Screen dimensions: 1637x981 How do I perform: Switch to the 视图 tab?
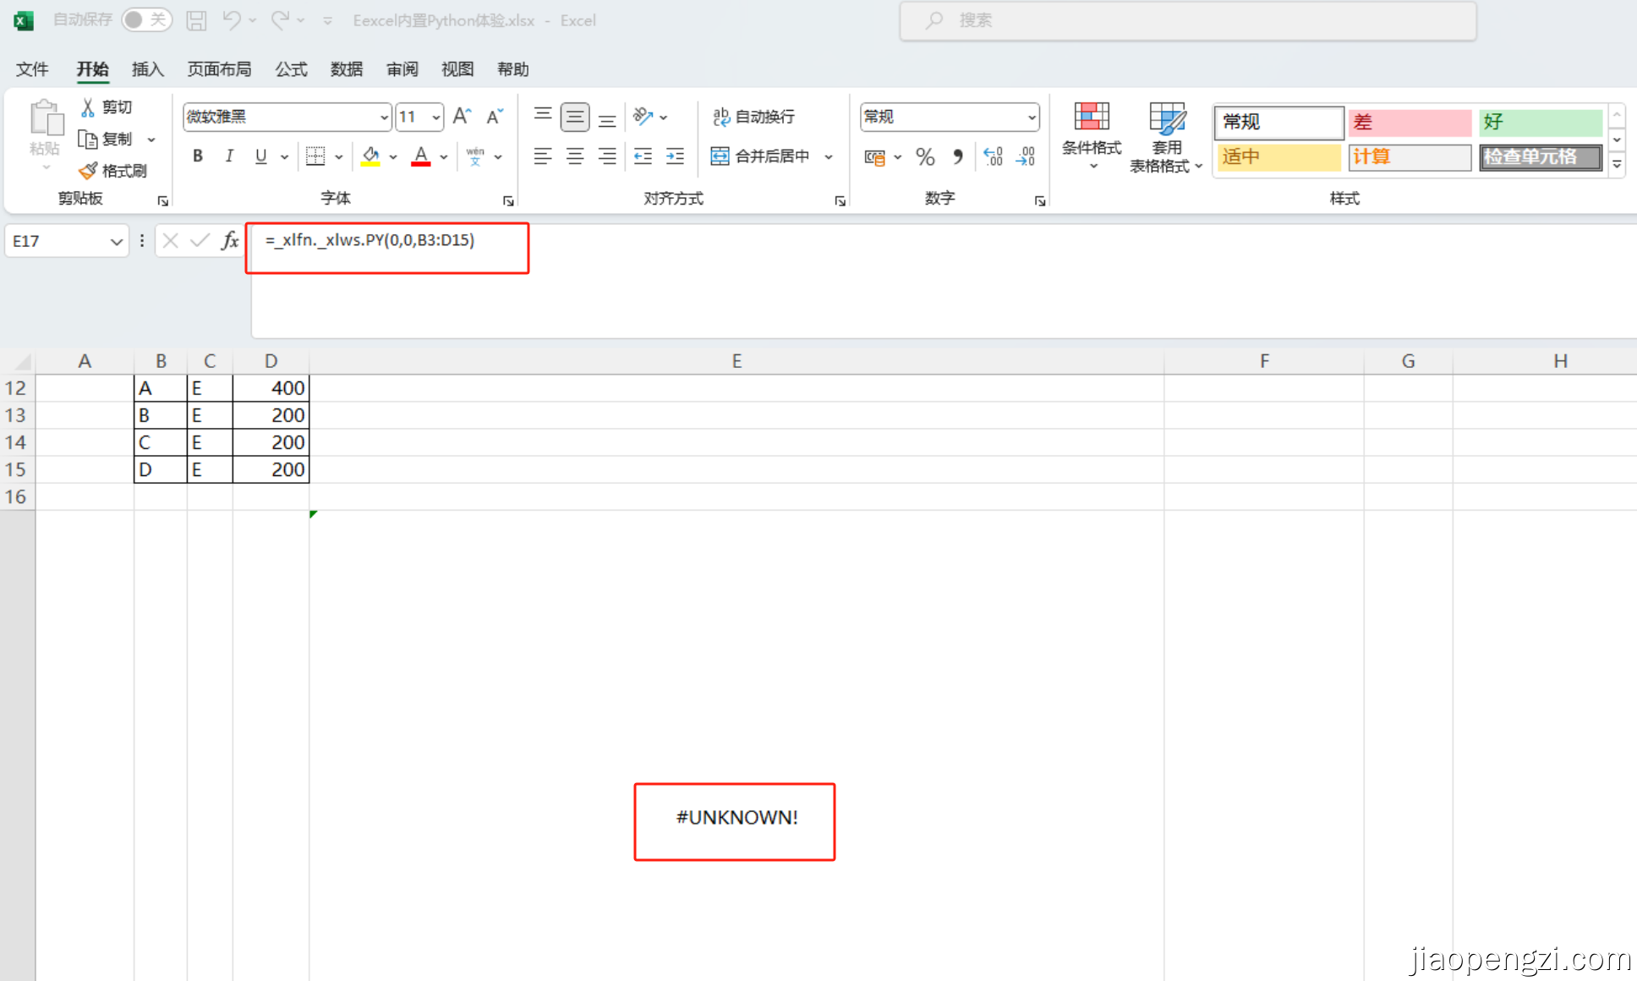pos(457,69)
